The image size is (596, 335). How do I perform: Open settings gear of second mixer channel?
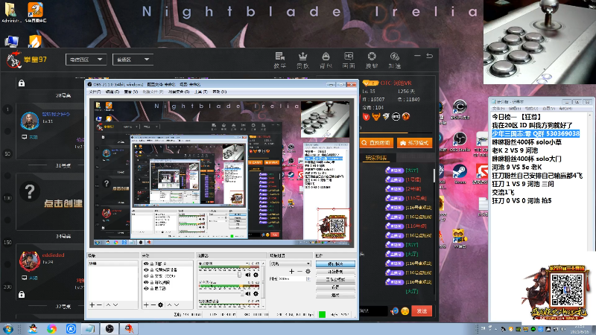pos(256,293)
